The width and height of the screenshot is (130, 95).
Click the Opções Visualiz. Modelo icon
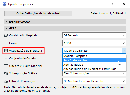click(6, 66)
